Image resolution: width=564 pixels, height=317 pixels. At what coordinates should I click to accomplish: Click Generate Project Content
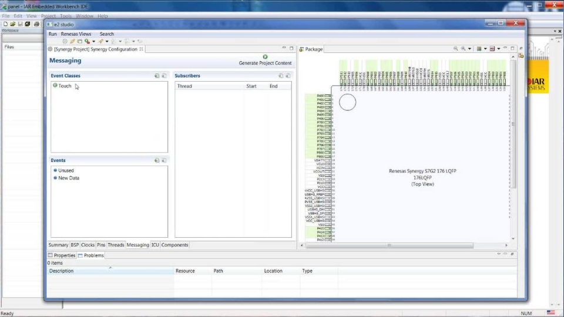pyautogui.click(x=265, y=63)
